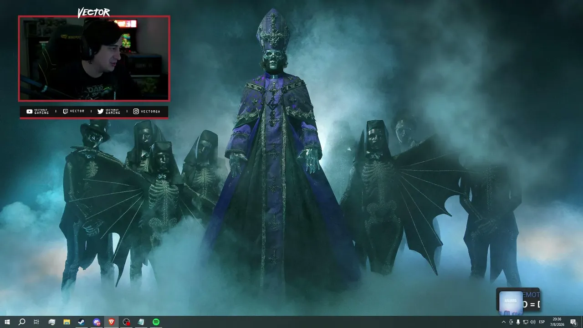583x328 pixels.
Task: Open the Meet Now camera tray icon
Action: pyautogui.click(x=511, y=322)
